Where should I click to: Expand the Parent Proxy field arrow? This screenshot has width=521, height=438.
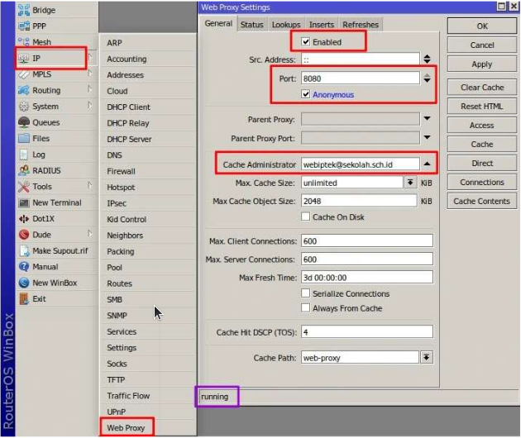point(427,120)
